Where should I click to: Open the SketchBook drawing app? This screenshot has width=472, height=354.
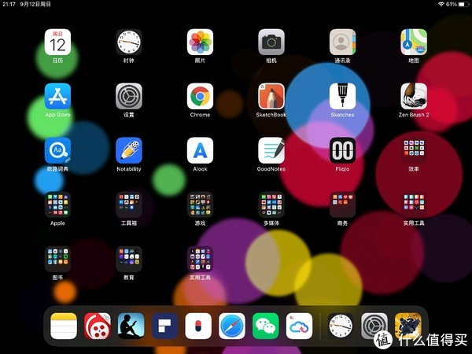click(271, 96)
